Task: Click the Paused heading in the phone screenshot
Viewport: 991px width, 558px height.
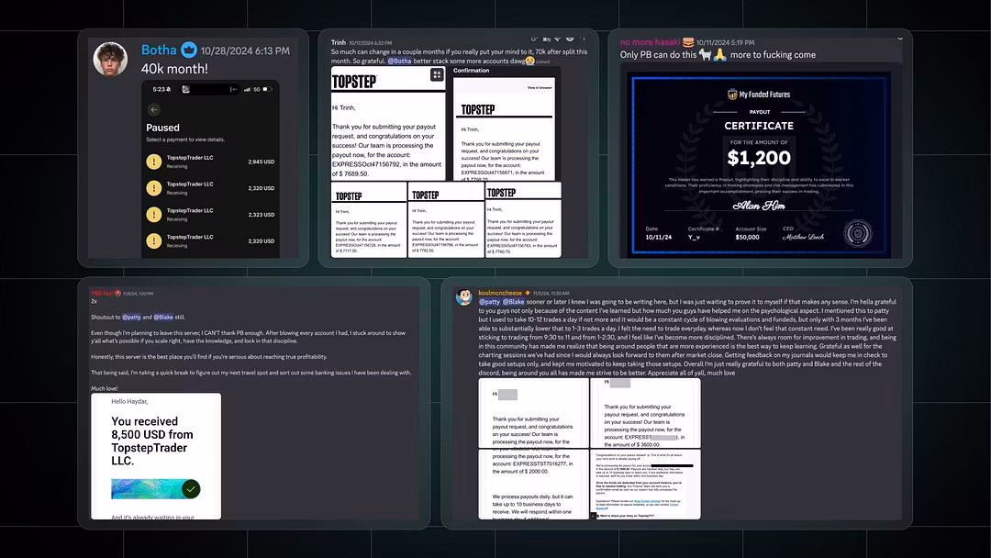Action: pyautogui.click(x=162, y=128)
